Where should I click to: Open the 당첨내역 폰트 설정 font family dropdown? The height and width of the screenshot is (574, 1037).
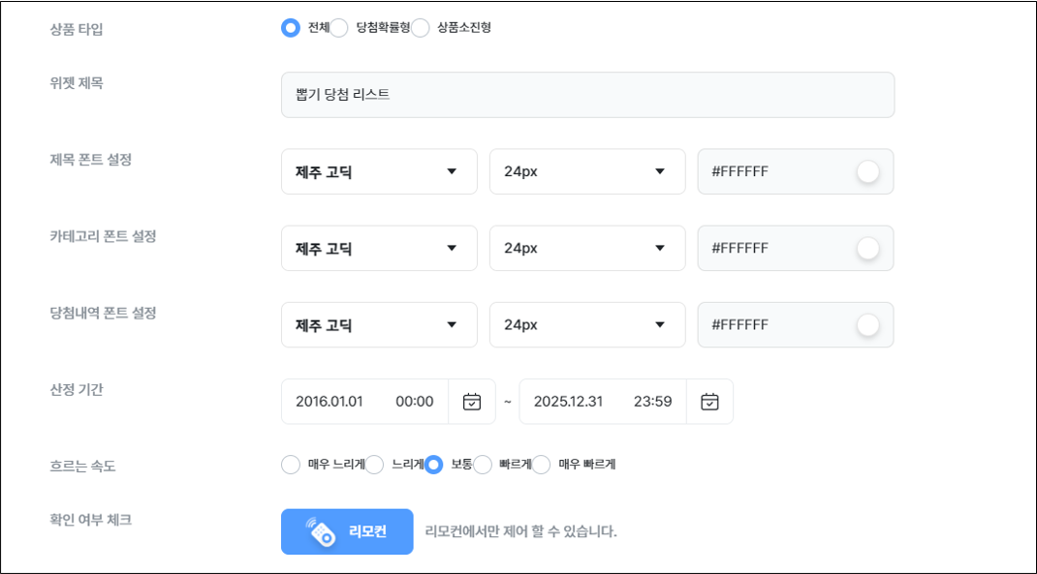point(379,325)
